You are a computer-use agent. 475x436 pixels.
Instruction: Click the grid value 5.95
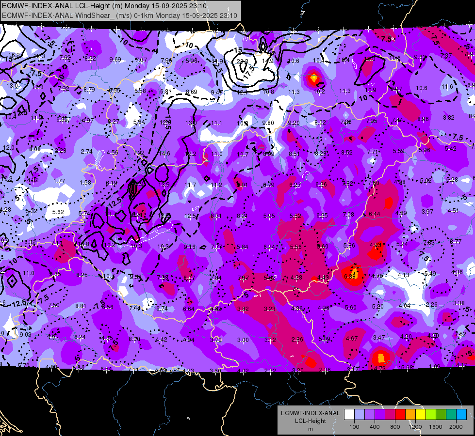tap(269, 216)
